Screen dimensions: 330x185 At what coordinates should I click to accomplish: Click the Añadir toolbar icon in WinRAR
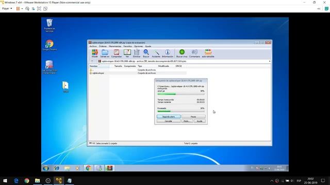point(95,53)
